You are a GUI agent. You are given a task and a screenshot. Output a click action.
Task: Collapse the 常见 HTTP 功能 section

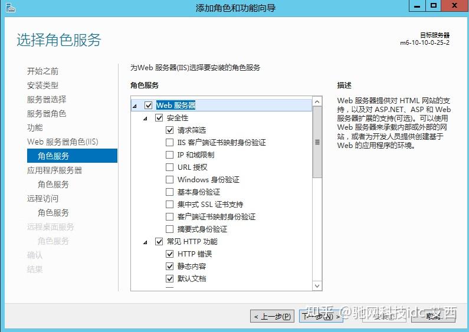pos(146,242)
